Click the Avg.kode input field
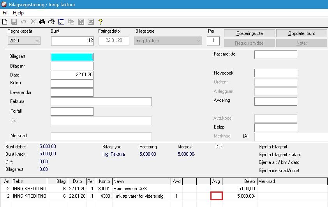 276,118
